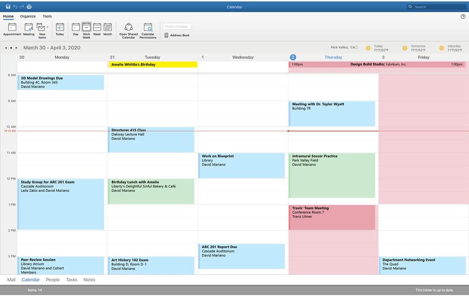This screenshot has width=469, height=296.
Task: Switch to the Tools tab
Action: (x=47, y=16)
